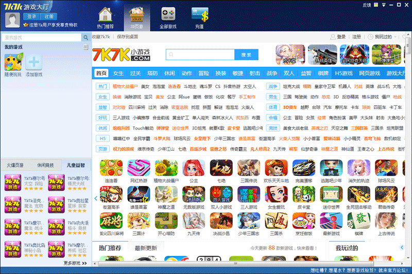Open the 全民坦克大战 banner thumbnail
This screenshot has width=412, height=274.
pyautogui.click(x=354, y=54)
